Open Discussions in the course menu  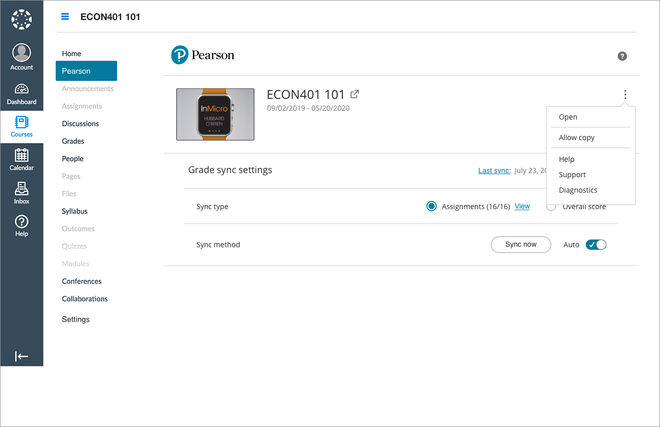tap(80, 124)
